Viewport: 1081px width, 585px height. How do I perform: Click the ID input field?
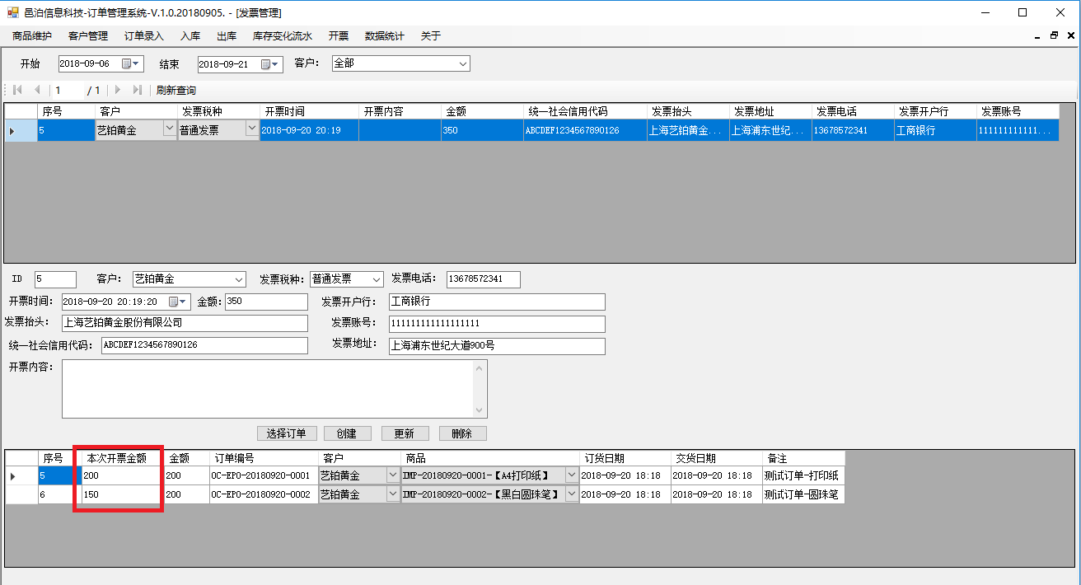tap(55, 279)
